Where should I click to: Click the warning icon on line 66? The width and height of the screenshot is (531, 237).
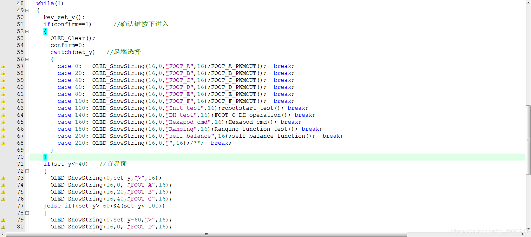click(3, 129)
